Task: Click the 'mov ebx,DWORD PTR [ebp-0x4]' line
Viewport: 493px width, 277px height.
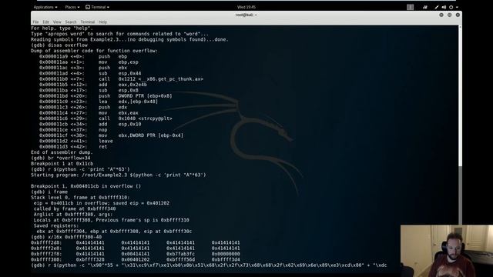Action: coord(111,135)
